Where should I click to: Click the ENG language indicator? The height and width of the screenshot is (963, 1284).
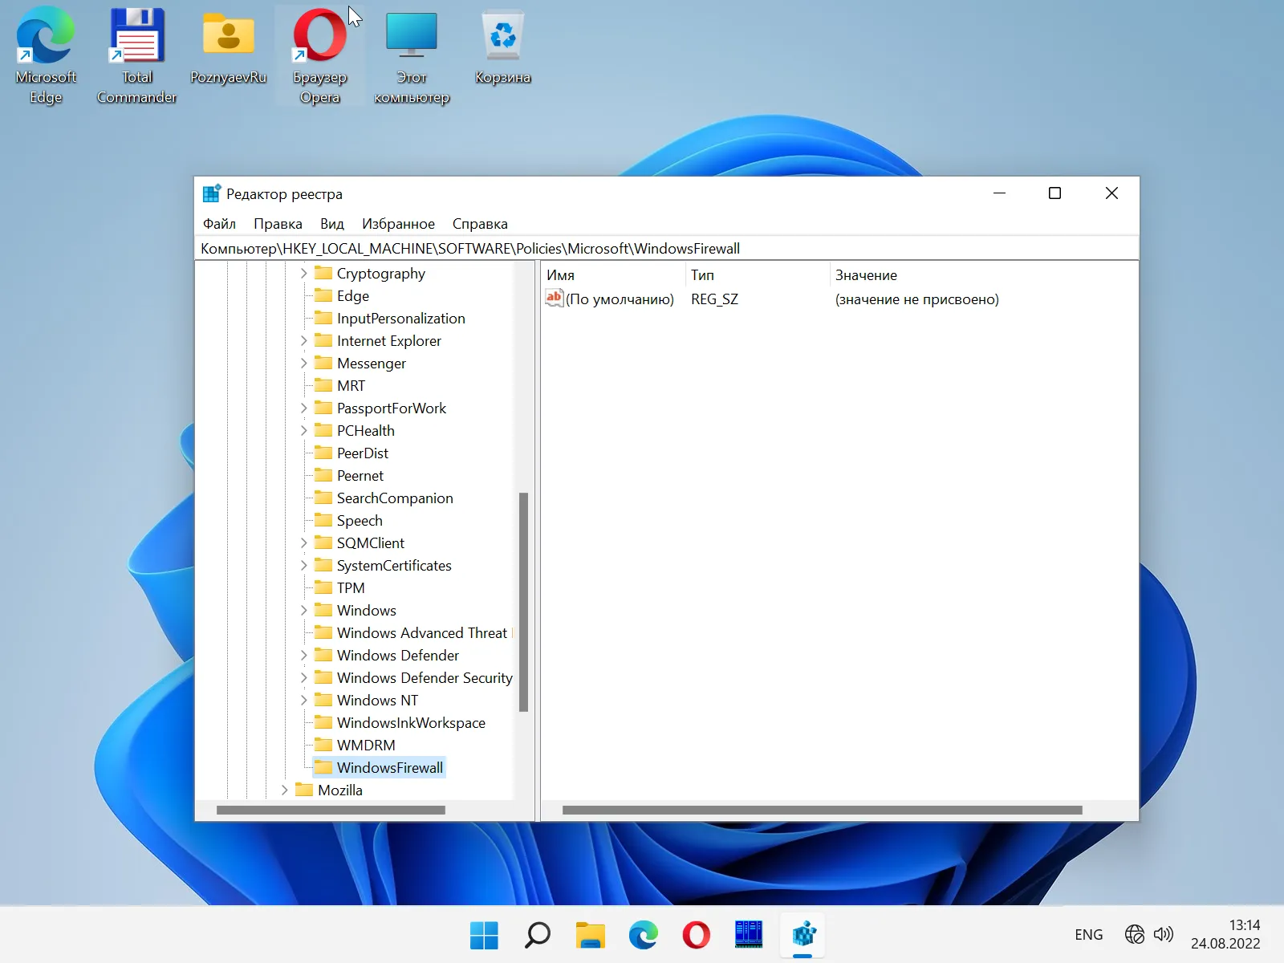1088,934
